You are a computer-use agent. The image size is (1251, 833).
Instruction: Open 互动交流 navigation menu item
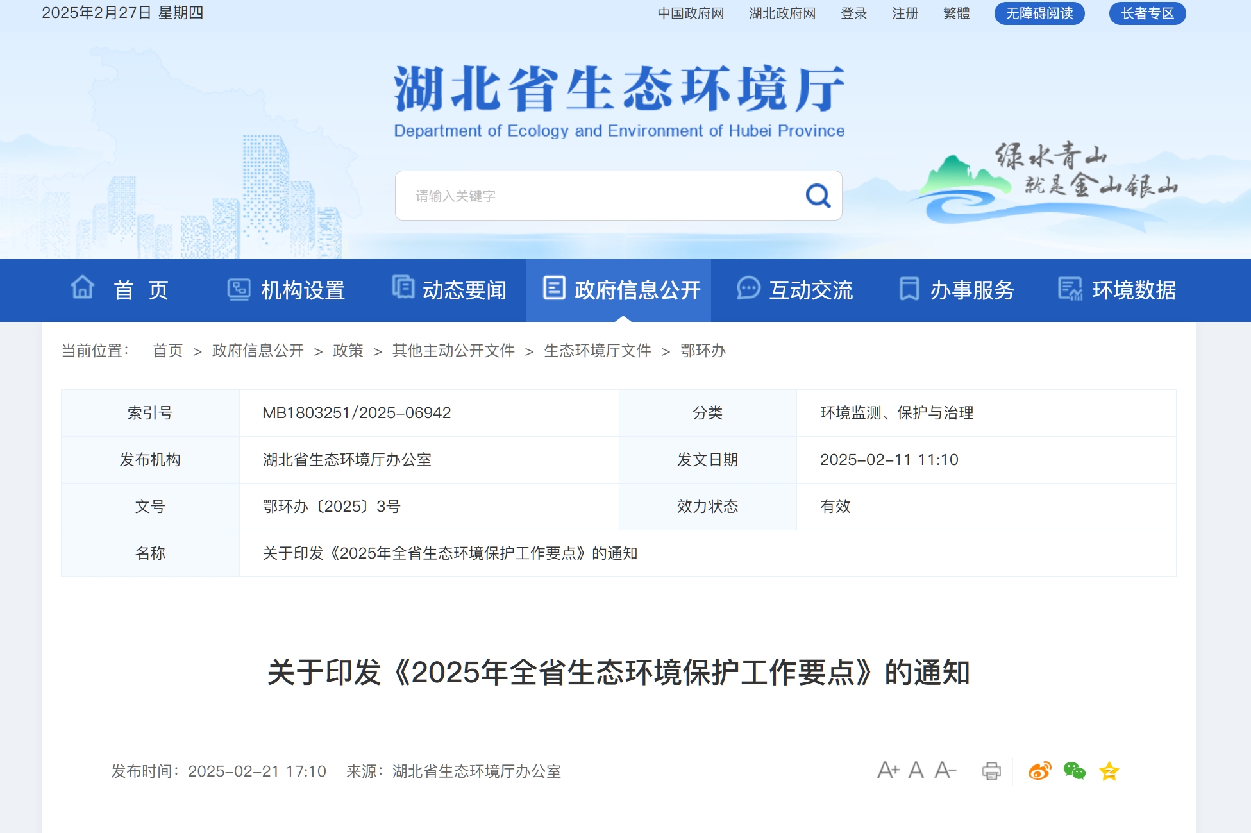pos(811,290)
